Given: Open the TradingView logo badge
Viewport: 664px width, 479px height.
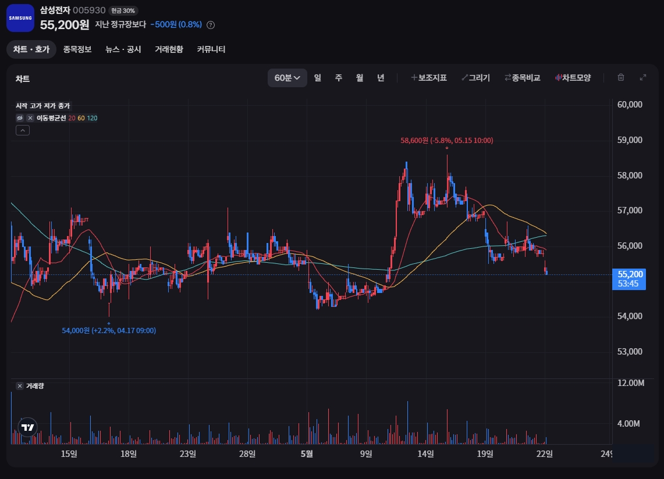Looking at the screenshot, I should 28,427.
